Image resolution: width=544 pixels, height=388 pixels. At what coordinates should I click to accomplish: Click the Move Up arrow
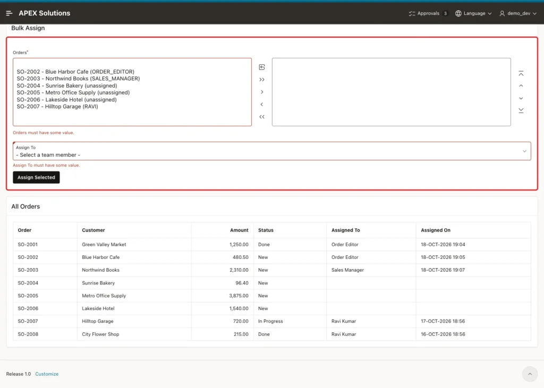point(521,85)
